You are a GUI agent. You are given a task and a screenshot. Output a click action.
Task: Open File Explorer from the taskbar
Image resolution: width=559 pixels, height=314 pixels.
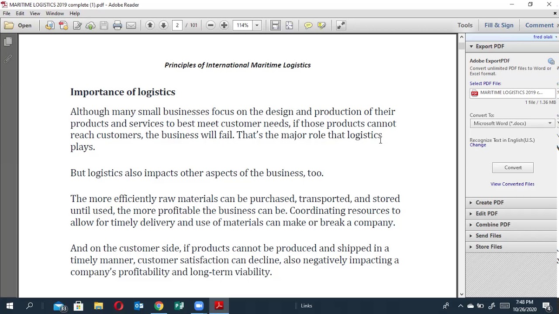pyautogui.click(x=99, y=306)
